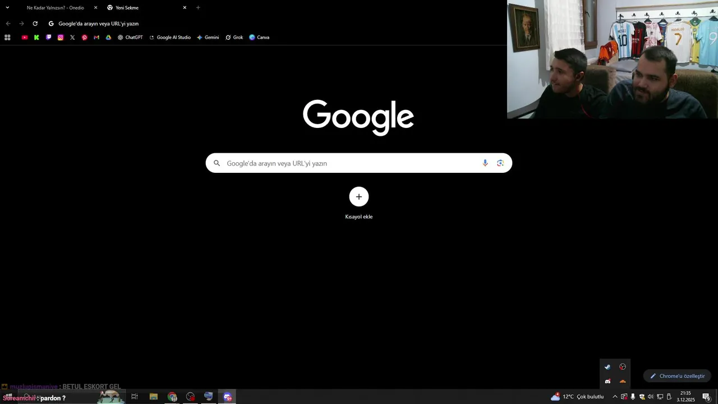The image size is (718, 404).
Task: Open Task View on the taskbar
Action: coord(135,397)
